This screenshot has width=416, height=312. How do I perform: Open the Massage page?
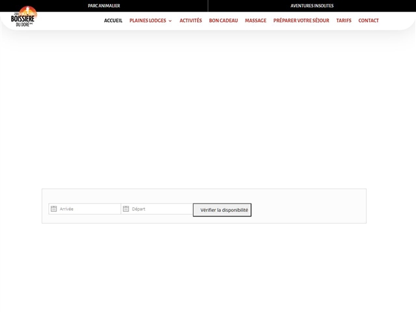[x=255, y=21]
